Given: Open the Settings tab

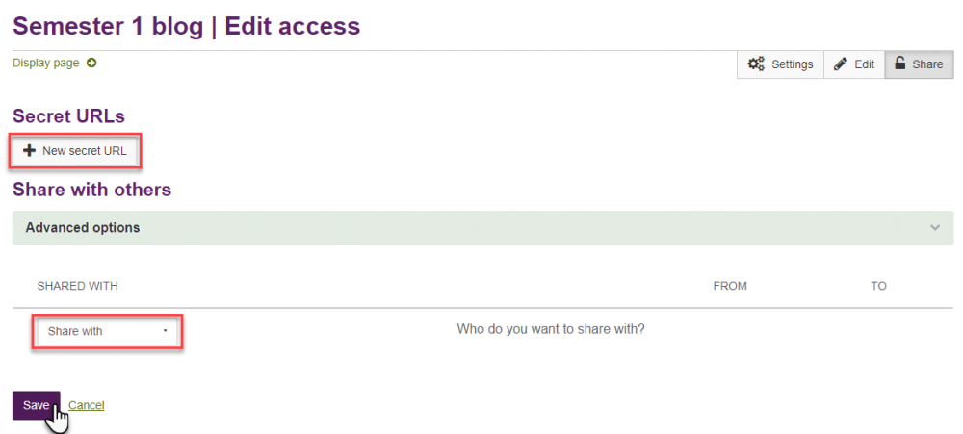Looking at the screenshot, I should coord(780,64).
